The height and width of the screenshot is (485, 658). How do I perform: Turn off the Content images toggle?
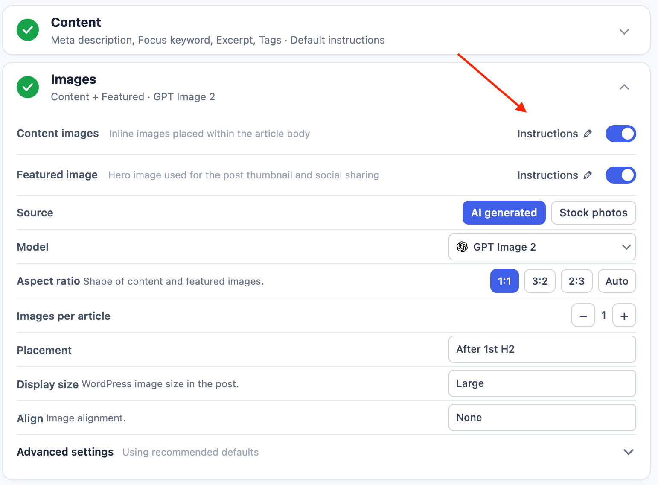[x=620, y=134]
